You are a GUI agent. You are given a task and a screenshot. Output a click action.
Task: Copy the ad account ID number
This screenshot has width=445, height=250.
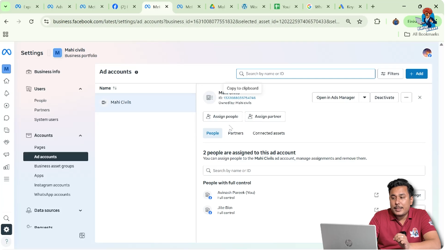point(239,98)
